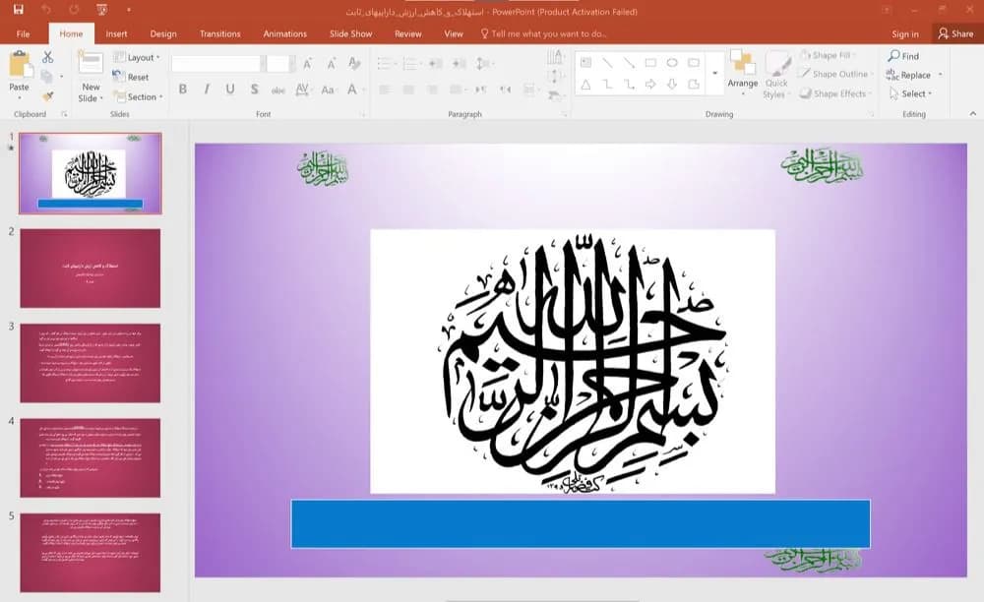Screen dimensions: 984x602
Task: Click the Start From Beginning quick access icon
Action: pyautogui.click(x=101, y=10)
